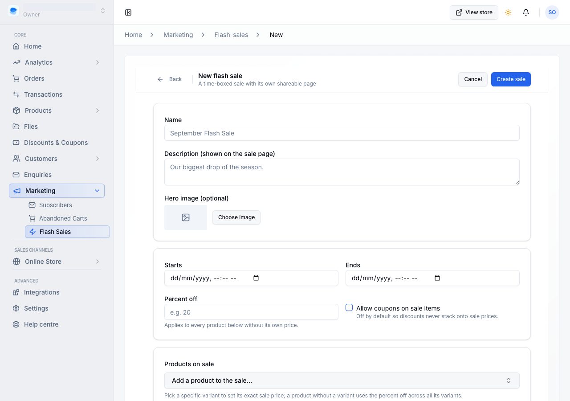Focus the Name input field
Viewport: 570px width, 401px height.
click(x=342, y=133)
